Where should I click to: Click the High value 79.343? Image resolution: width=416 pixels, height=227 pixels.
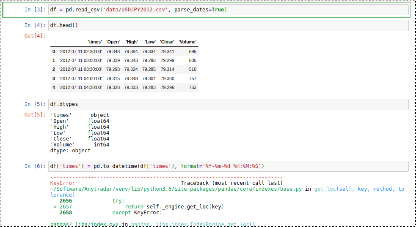131,61
